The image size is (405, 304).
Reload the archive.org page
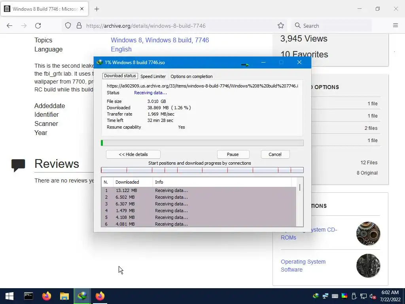pos(38,26)
